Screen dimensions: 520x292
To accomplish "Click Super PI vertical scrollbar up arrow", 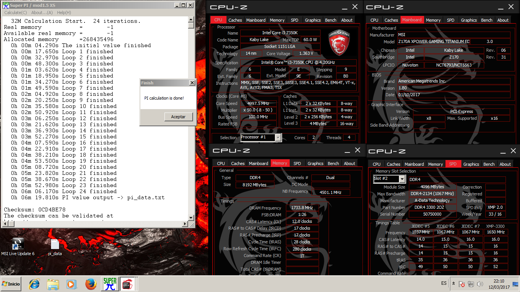I will click(191, 19).
